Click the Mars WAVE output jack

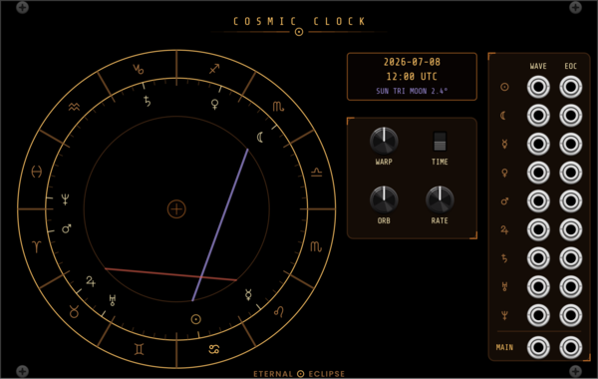coord(538,201)
